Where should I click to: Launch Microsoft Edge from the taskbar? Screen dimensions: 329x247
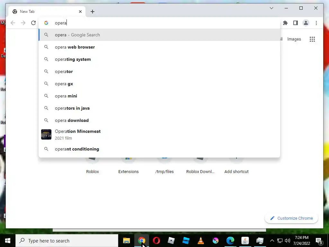(230, 241)
